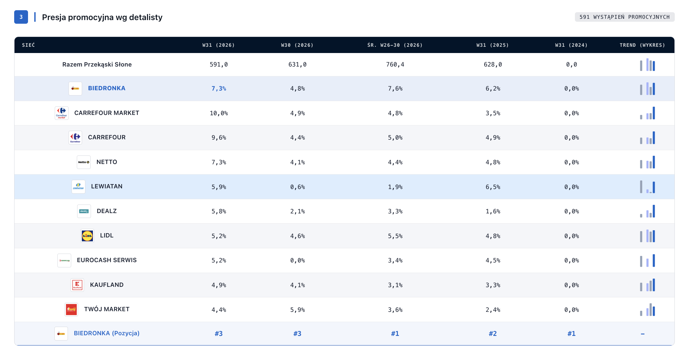Select the Razem Przekąski Słone row label
Viewport: 685px width, 355px height.
(x=97, y=65)
